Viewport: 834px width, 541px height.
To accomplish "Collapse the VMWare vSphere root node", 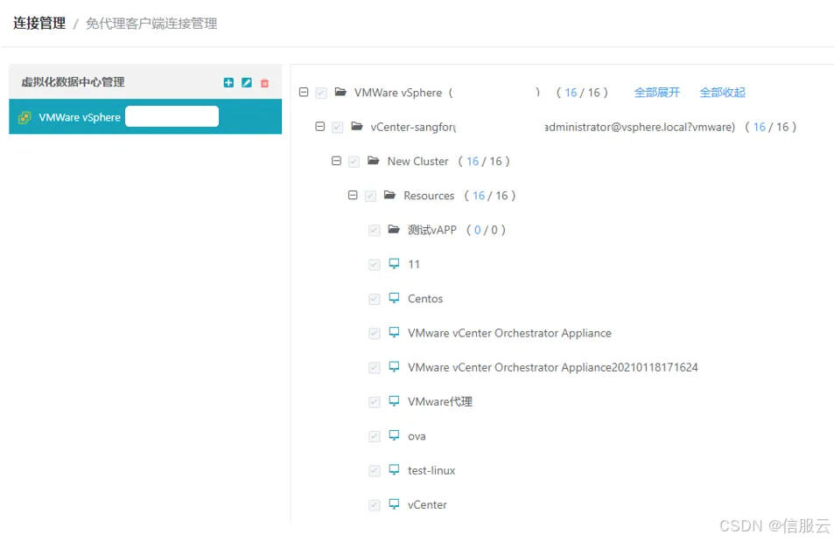I will 304,92.
